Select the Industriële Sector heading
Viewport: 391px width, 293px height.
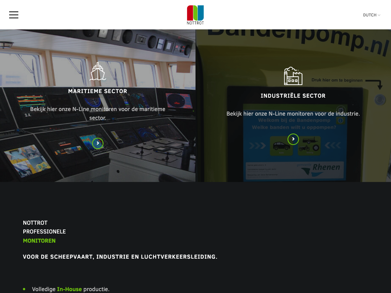tap(293, 96)
